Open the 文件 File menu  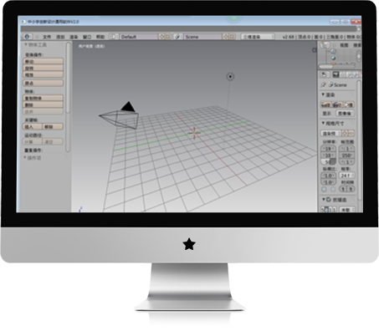pos(47,37)
